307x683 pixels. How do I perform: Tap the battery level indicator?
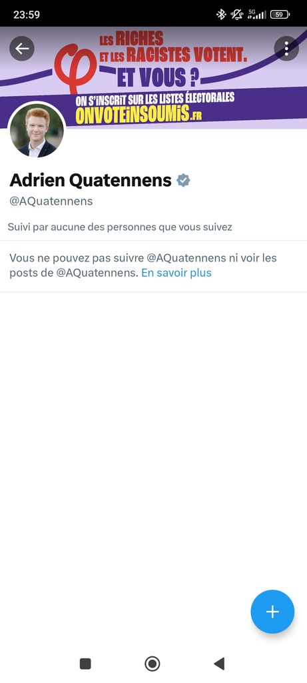[x=280, y=15]
